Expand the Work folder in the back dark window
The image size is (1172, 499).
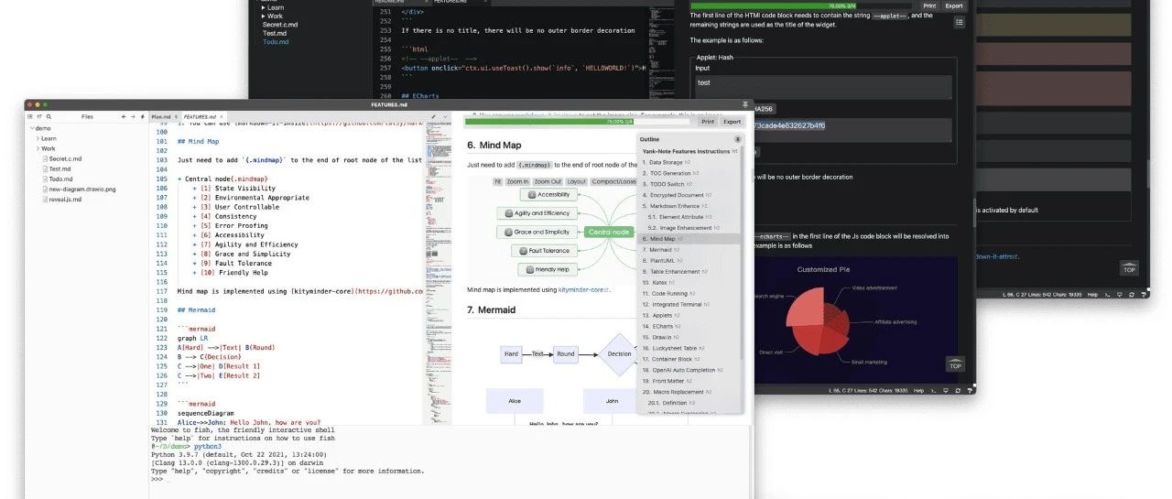click(x=264, y=16)
